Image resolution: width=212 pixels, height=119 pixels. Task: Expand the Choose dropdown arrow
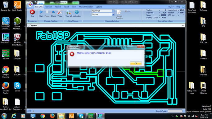tap(113, 15)
